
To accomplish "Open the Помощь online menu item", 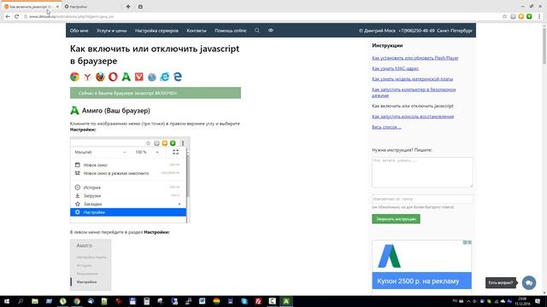I will [x=230, y=31].
